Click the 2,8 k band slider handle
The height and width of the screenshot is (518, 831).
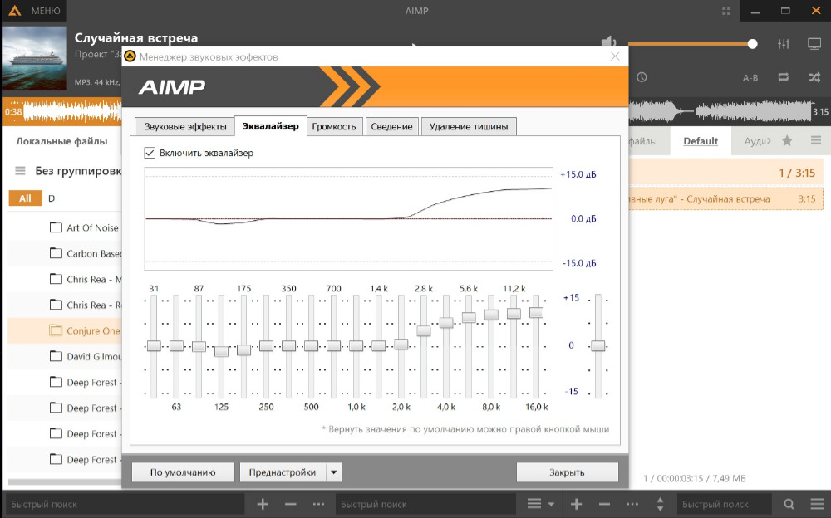(424, 331)
